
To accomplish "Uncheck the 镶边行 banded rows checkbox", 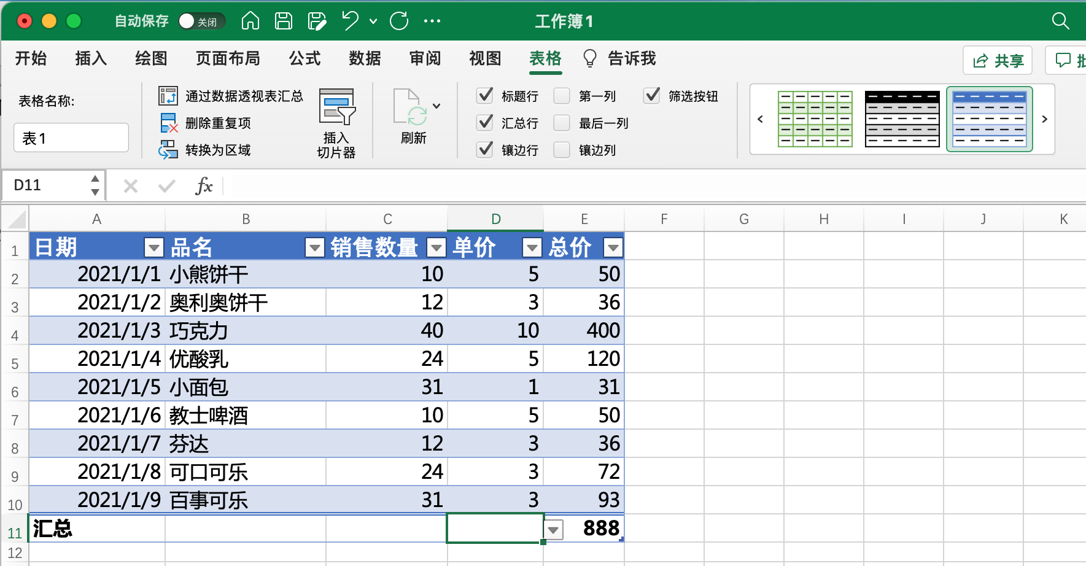I will pos(485,150).
